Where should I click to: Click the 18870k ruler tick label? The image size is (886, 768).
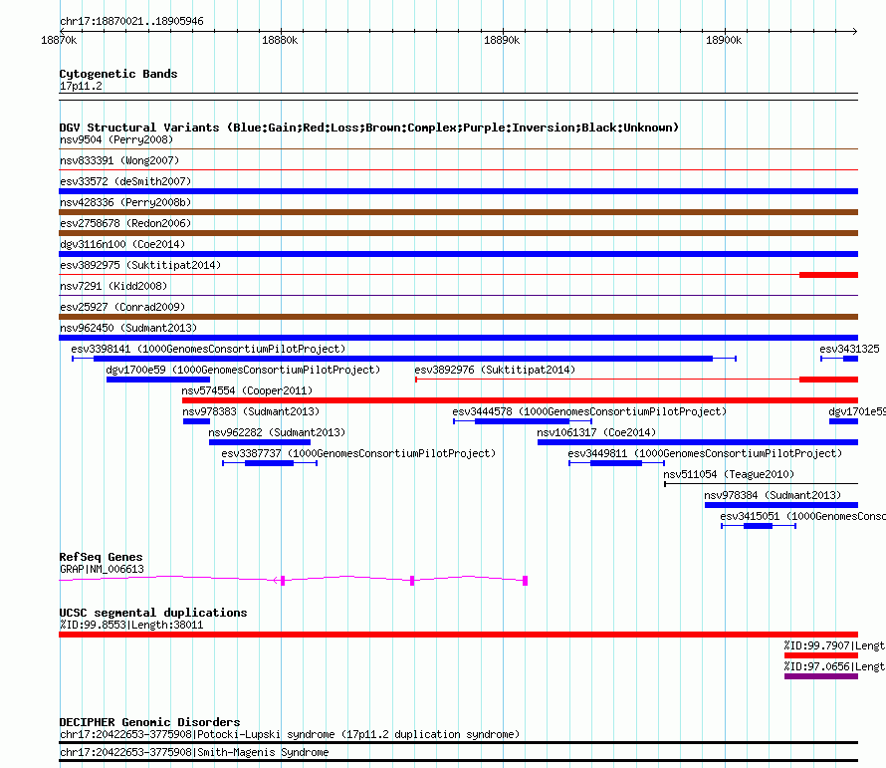(x=59, y=40)
